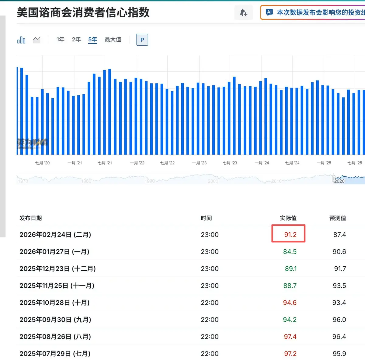Click the 实际值 column header
This screenshot has height=360, width=365.
[x=288, y=218]
